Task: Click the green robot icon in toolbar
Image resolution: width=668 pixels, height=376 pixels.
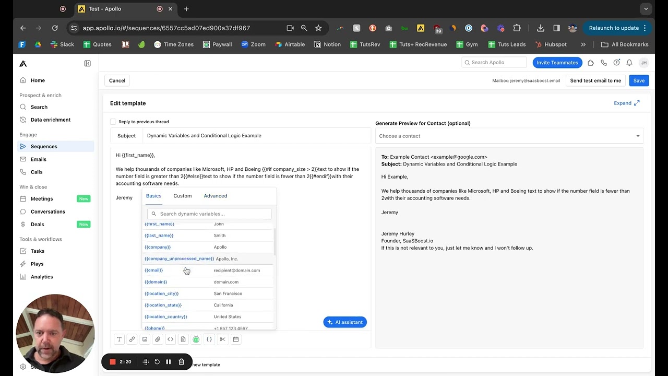Action: (196, 339)
